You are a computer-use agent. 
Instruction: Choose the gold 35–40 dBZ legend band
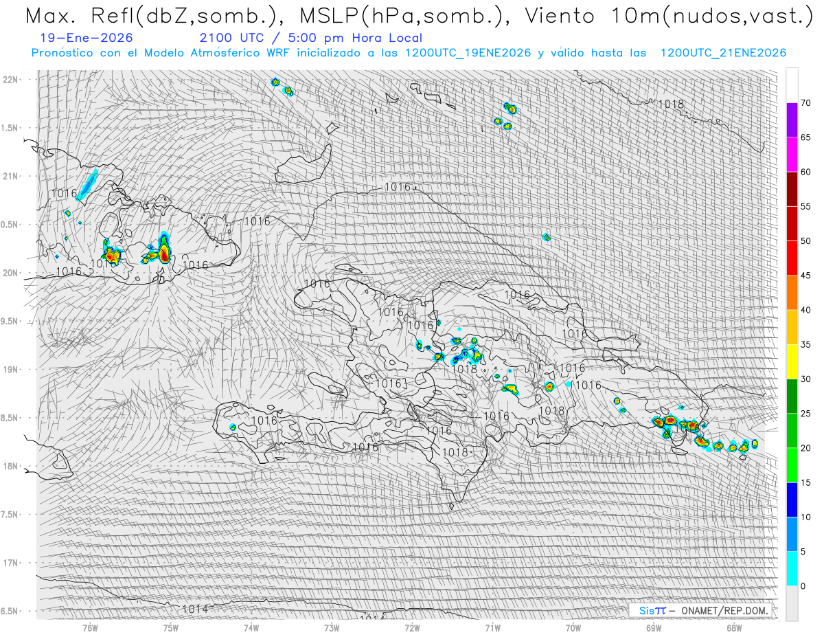point(792,327)
